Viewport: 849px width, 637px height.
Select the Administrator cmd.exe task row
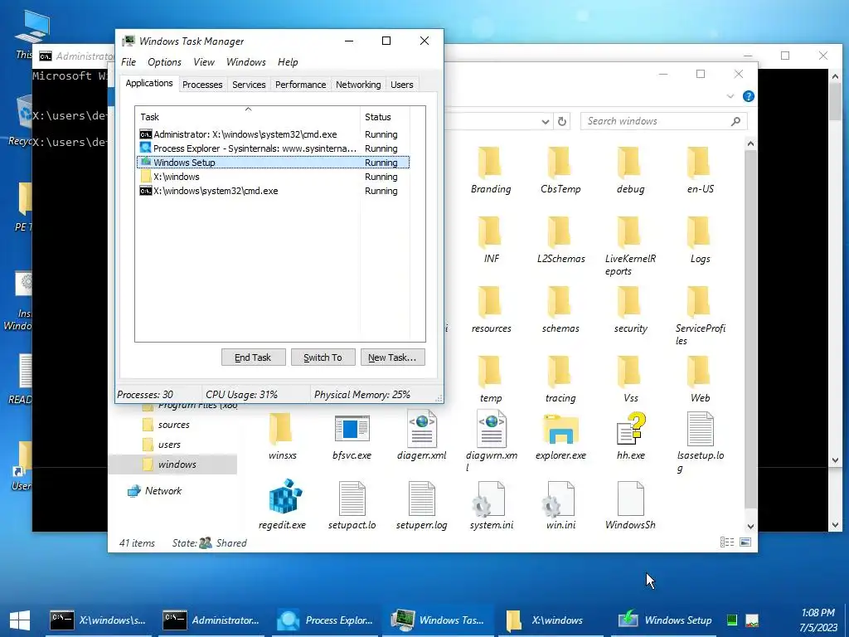pos(273,134)
